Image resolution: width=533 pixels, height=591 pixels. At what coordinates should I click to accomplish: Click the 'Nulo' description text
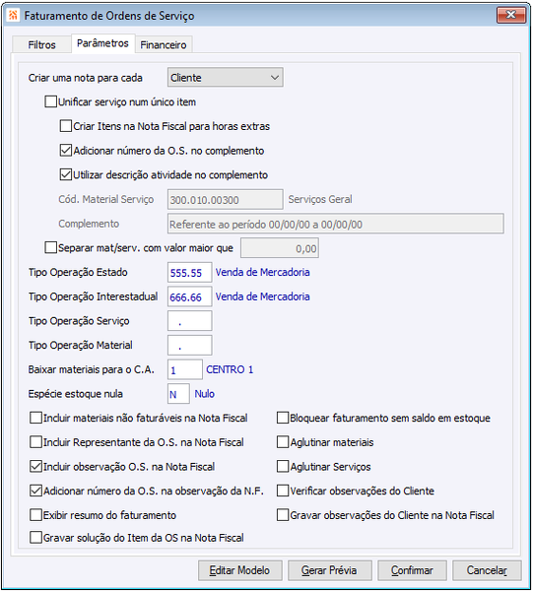[205, 394]
